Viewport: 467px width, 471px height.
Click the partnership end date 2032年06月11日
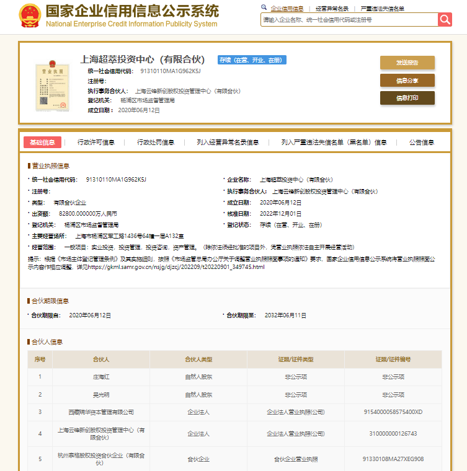[285, 315]
